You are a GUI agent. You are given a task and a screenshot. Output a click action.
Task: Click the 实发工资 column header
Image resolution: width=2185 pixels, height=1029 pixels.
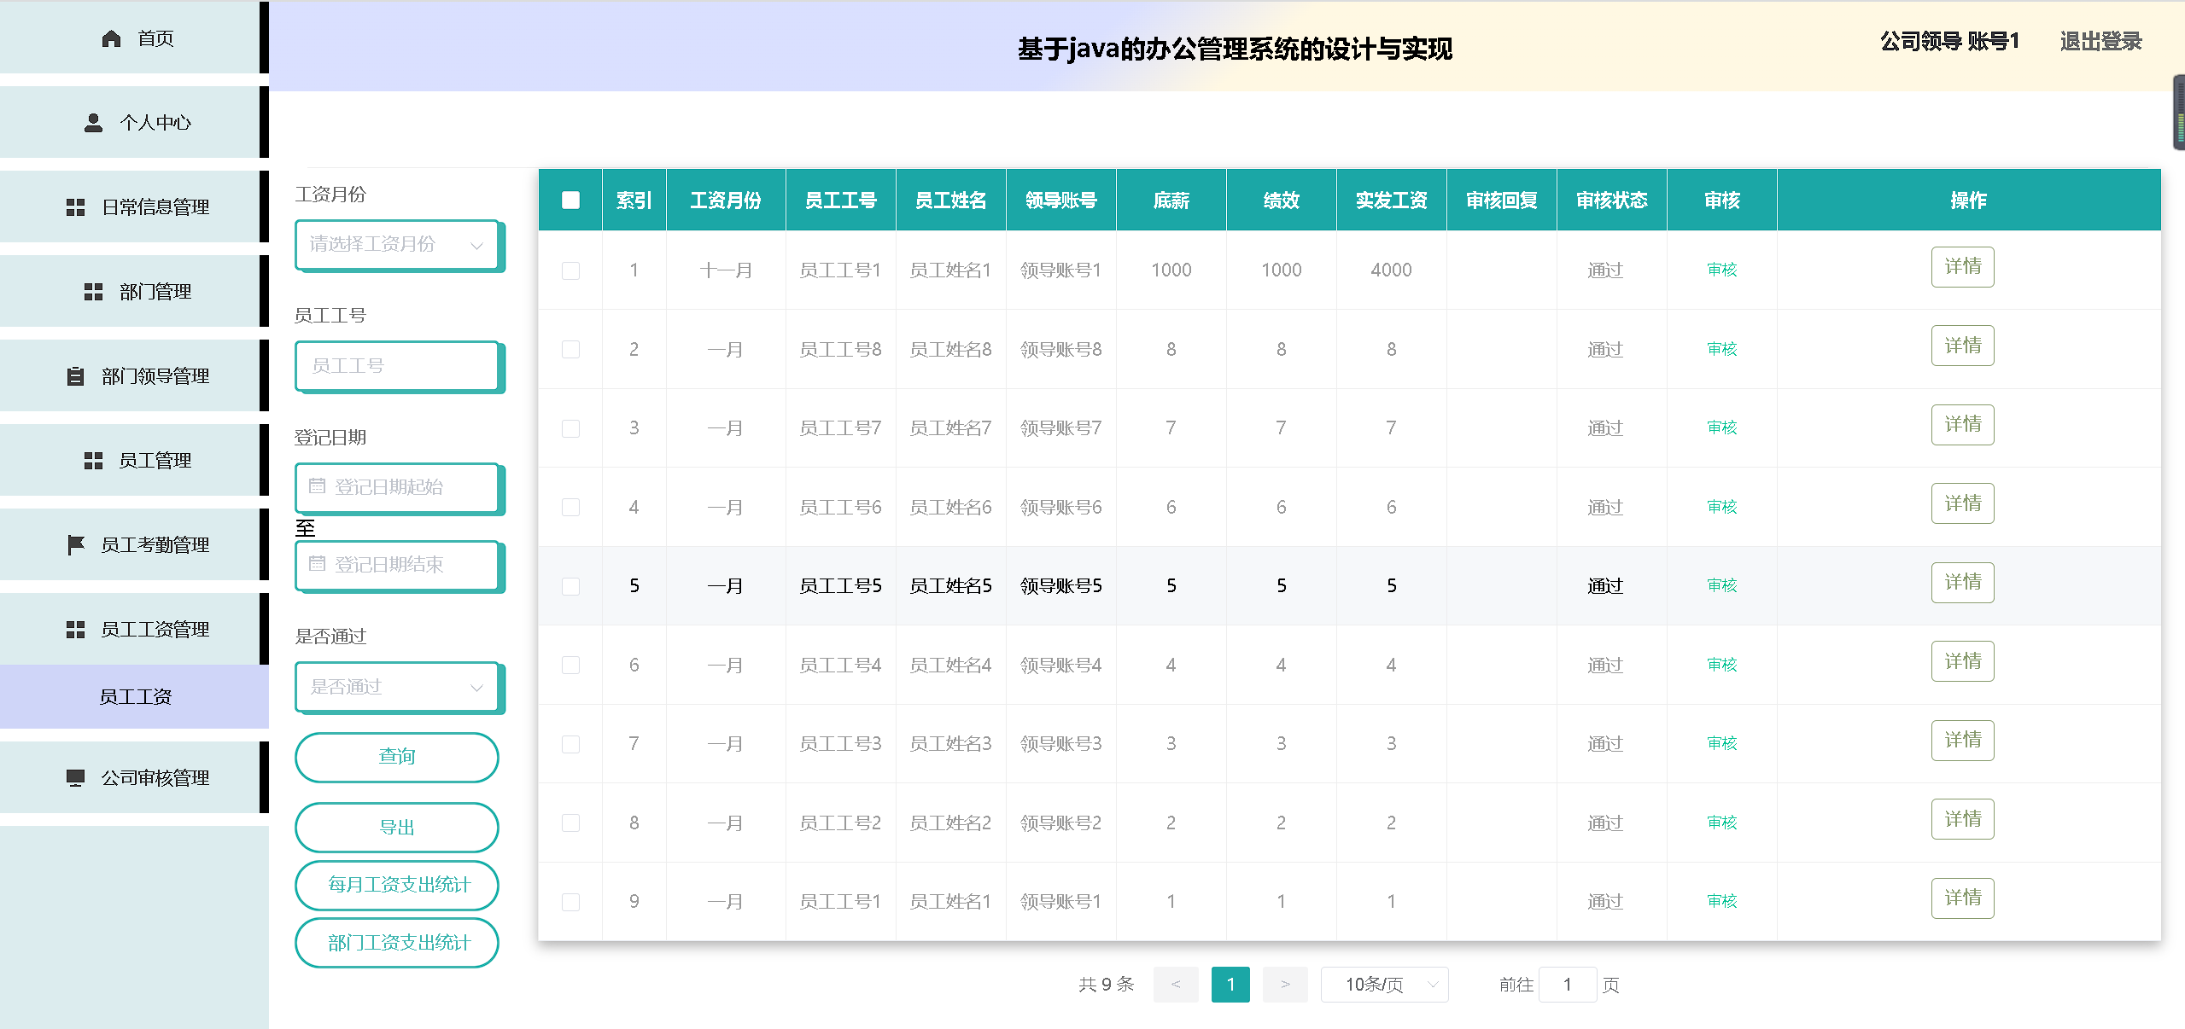1391,201
